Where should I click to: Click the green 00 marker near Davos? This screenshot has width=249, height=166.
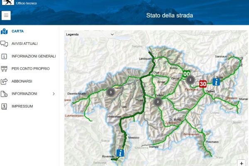[x=187, y=74]
